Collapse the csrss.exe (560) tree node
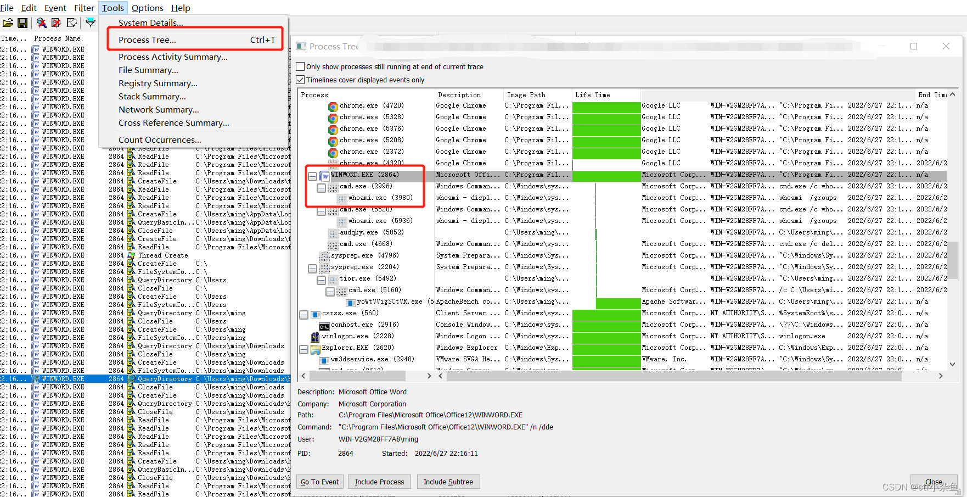Viewport: 967px width, 497px height. [x=303, y=315]
